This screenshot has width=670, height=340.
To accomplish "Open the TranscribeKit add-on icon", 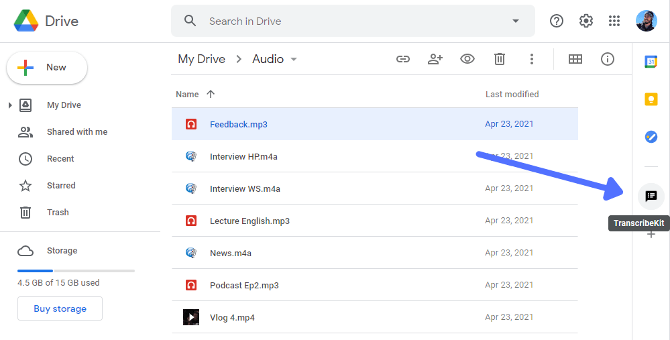I will tap(651, 196).
